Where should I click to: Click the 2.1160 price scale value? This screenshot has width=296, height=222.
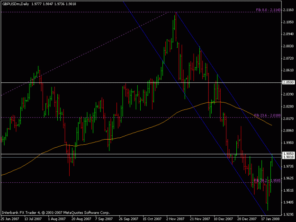coord(288,10)
